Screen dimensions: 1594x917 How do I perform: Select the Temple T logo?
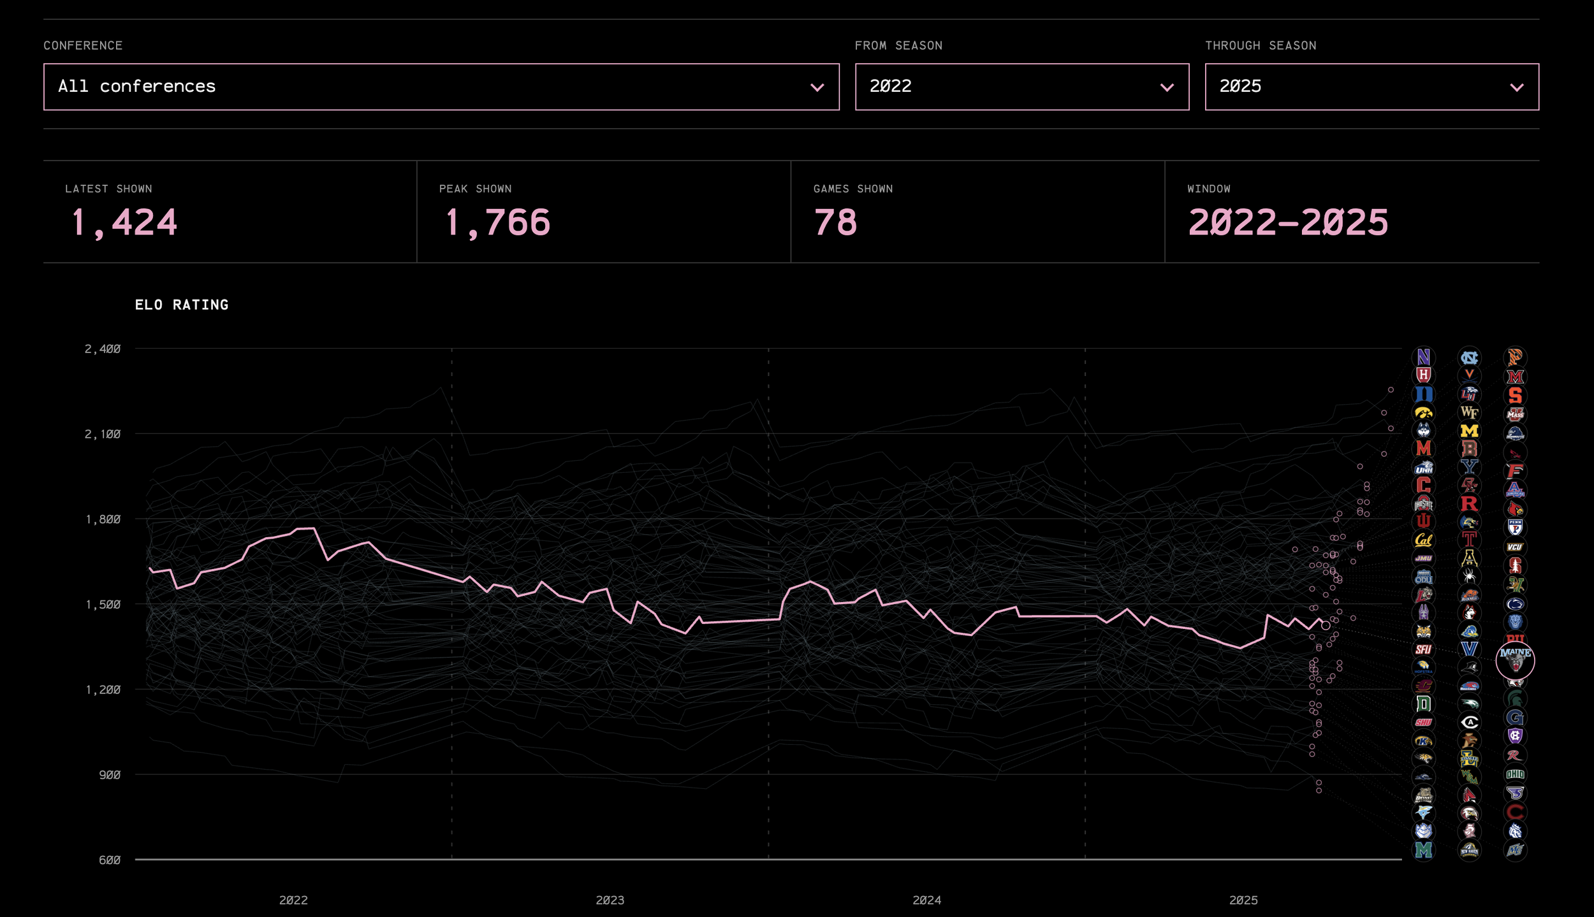[x=1469, y=540]
